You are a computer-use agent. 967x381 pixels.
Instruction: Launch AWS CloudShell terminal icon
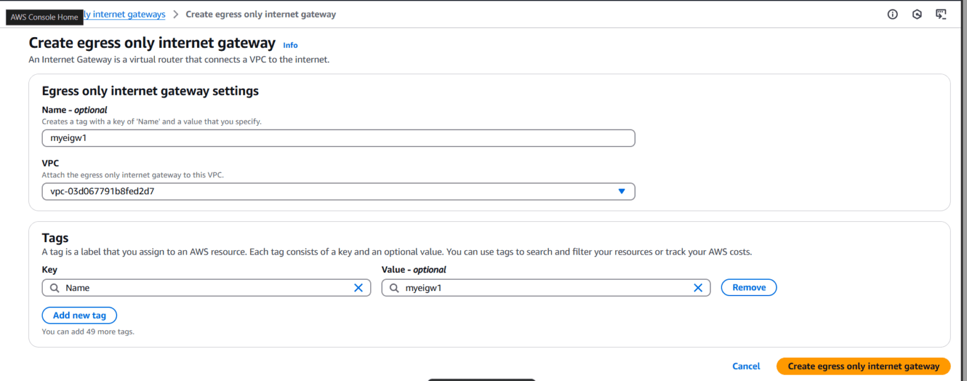[941, 14]
